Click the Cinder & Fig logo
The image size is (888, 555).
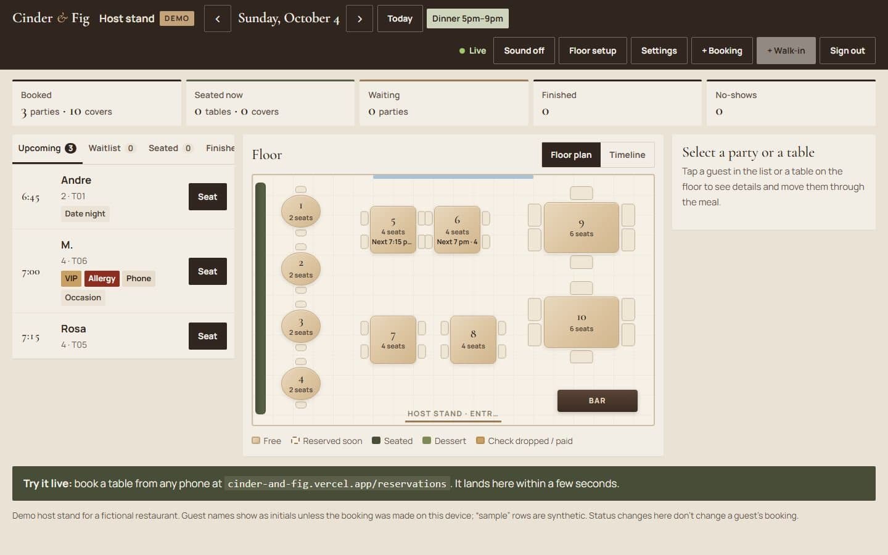[x=51, y=18]
